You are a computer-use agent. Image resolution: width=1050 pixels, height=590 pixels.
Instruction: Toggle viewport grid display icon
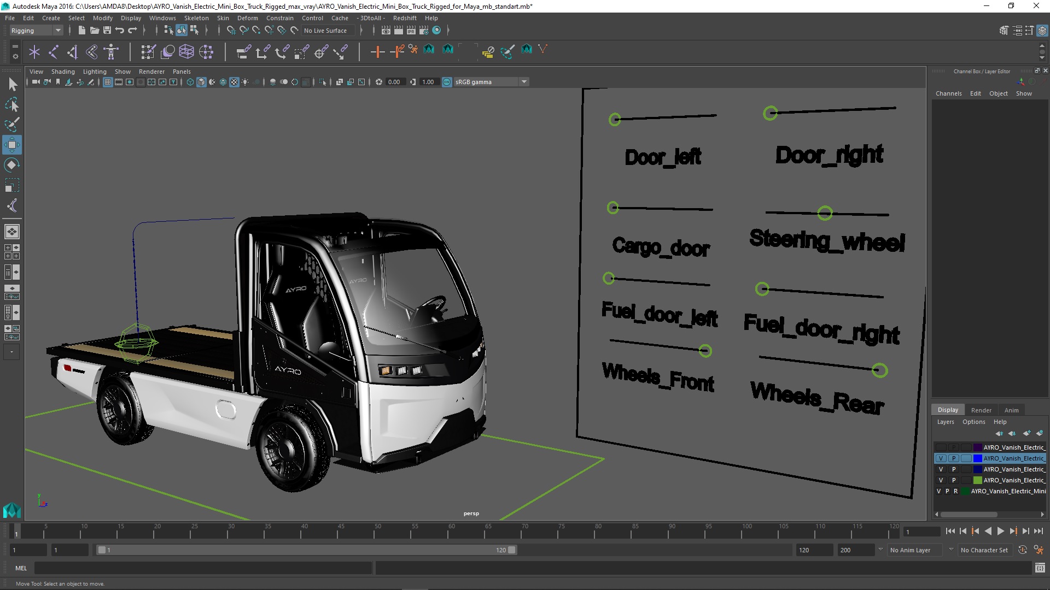point(108,82)
